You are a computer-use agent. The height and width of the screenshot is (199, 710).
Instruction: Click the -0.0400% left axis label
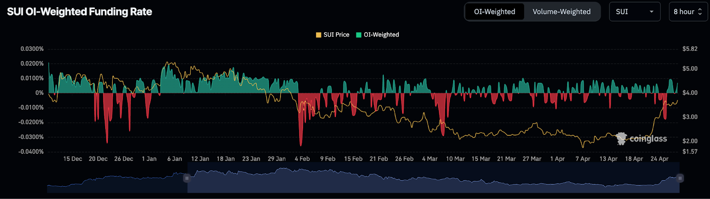click(31, 152)
